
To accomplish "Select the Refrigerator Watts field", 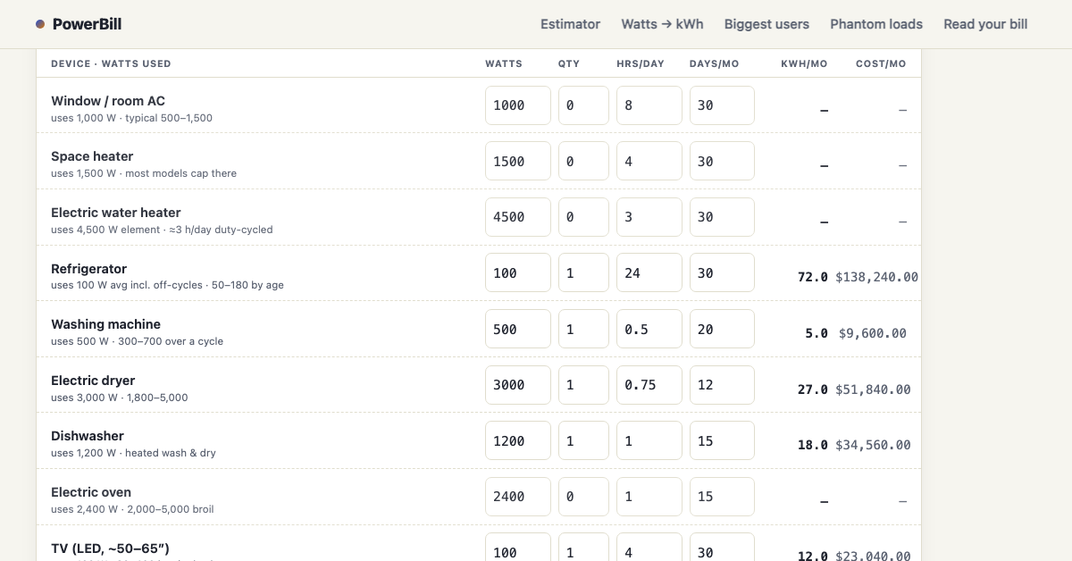I will 518,273.
